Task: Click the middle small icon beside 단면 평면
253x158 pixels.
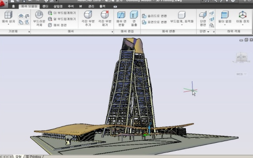Action: [x=211, y=19]
